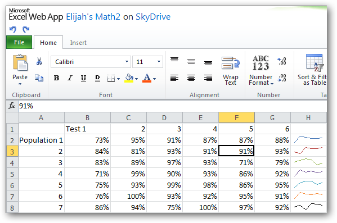Open the Calibri font name dropdown
This screenshot has height=223, width=337.
pos(127,62)
